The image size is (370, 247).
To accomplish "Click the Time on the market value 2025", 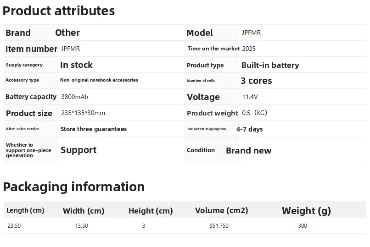I will 249,49.
